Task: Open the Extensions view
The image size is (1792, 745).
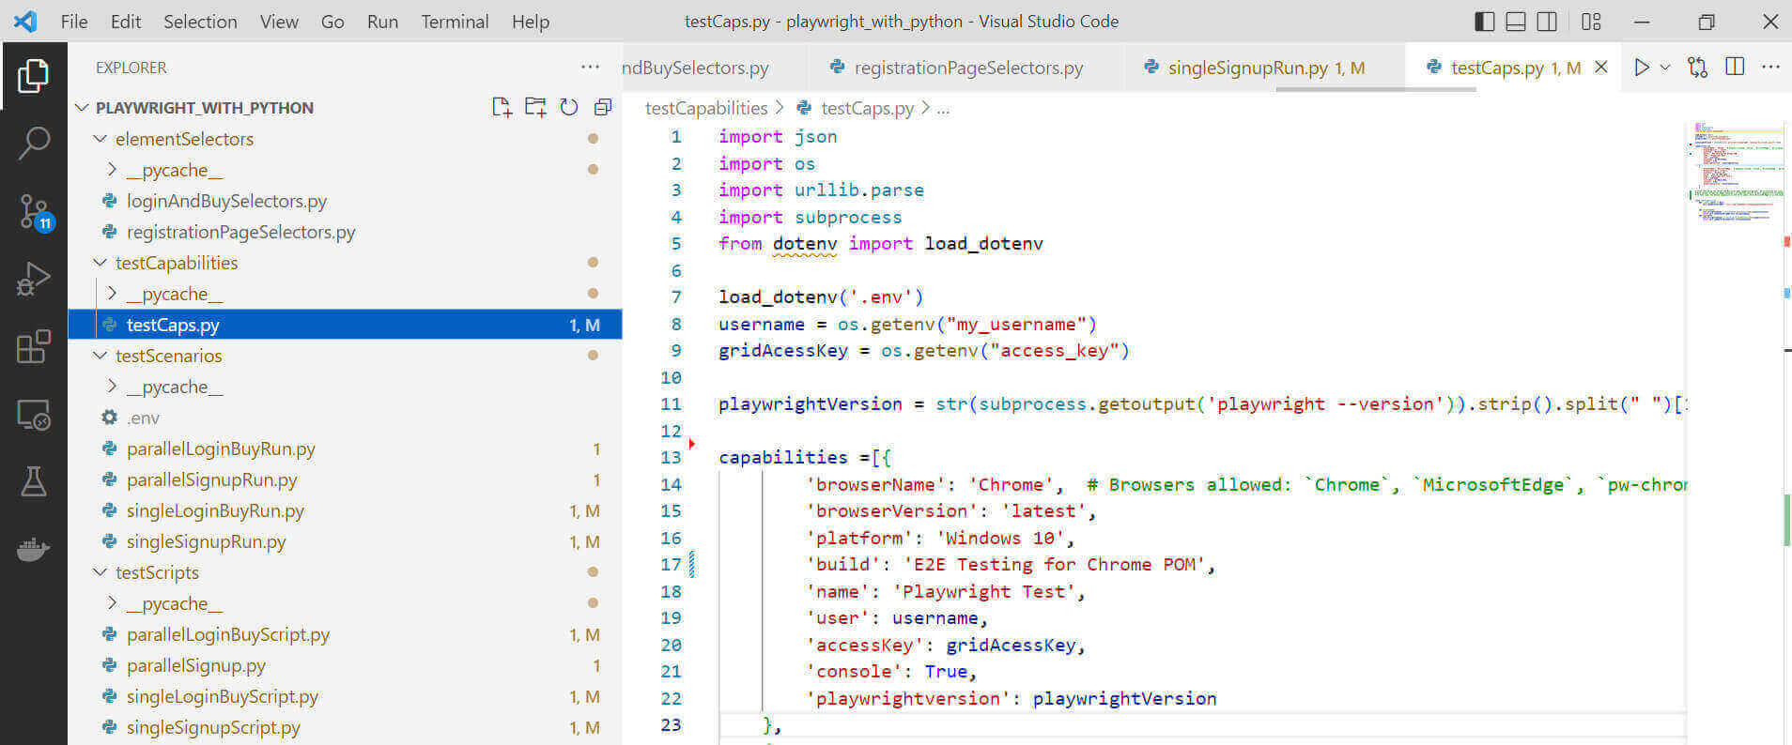Action: 34,346
